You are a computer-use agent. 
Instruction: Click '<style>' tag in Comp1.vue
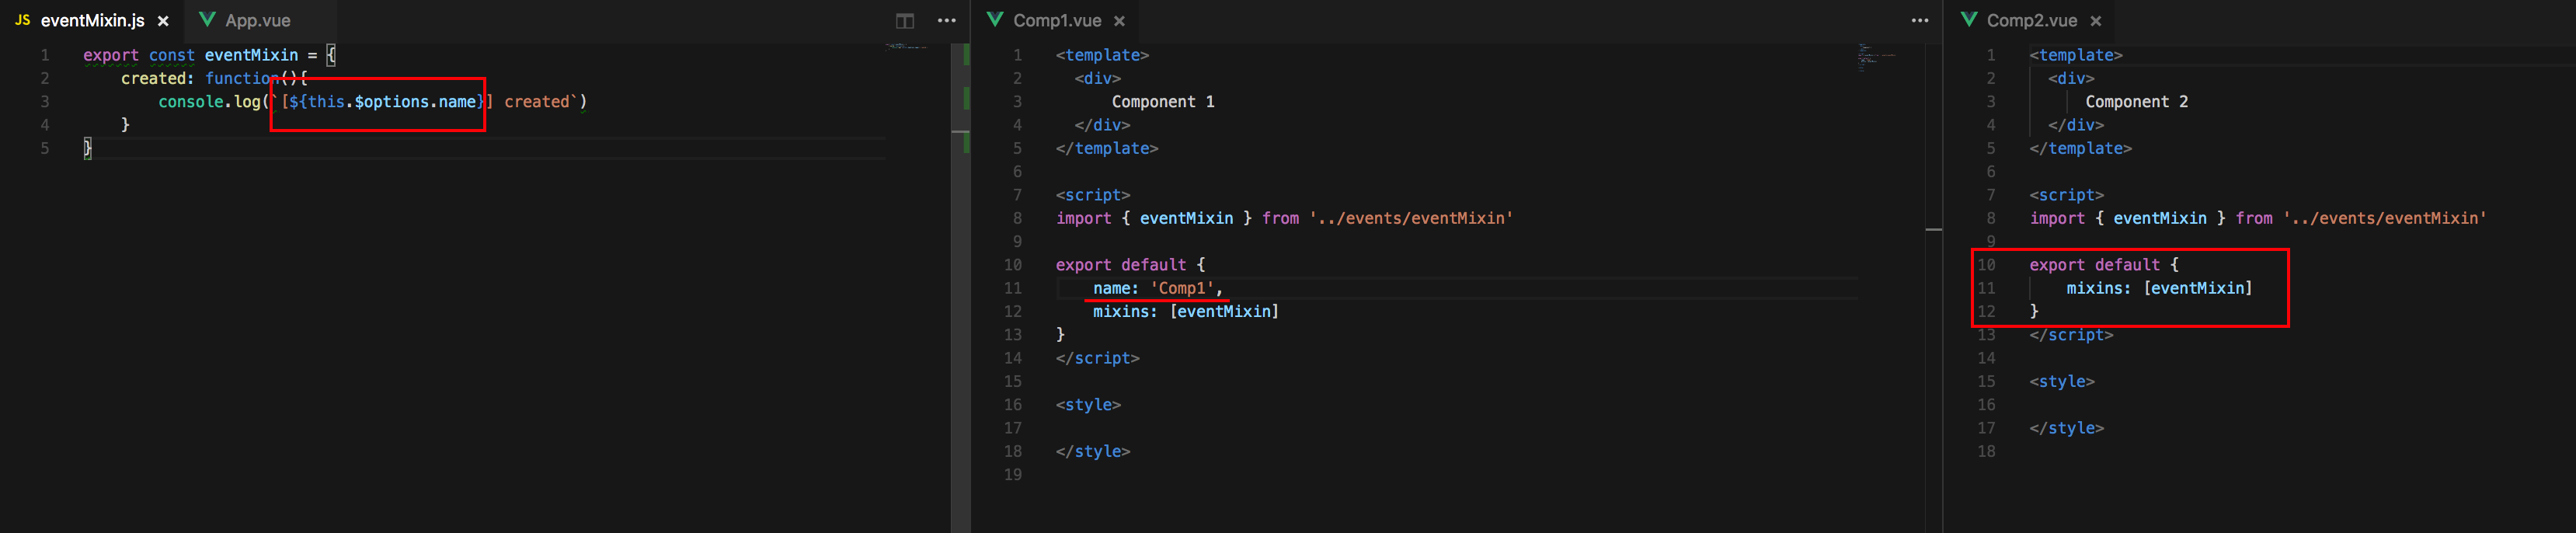1088,405
